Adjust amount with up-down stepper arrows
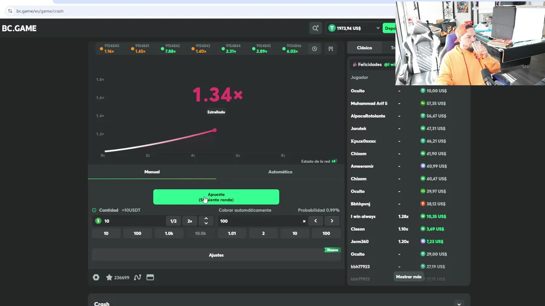 coord(206,221)
